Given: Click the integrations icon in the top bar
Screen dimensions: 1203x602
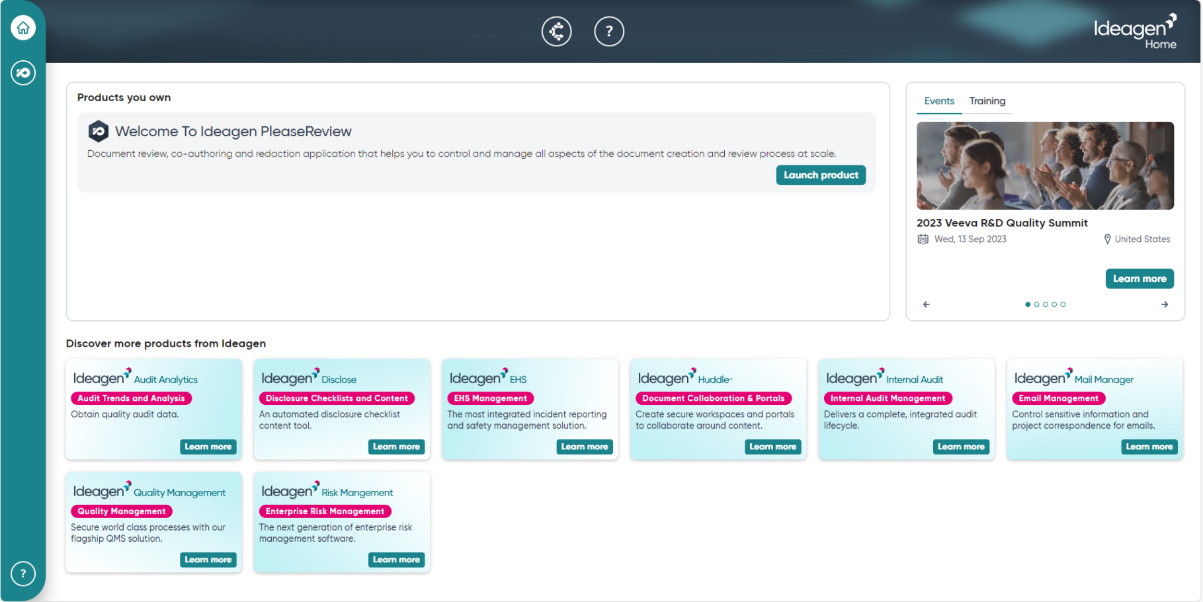Looking at the screenshot, I should [556, 31].
